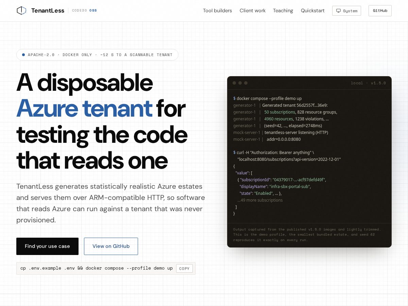Click the Find your use case button
Image resolution: width=408 pixels, height=306 pixels.
click(x=47, y=246)
